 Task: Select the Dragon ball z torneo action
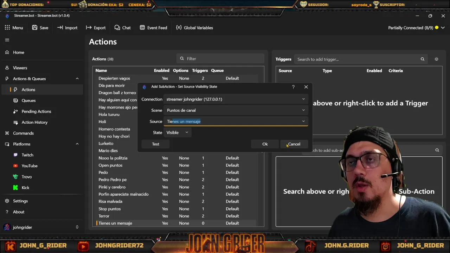[x=116, y=93]
